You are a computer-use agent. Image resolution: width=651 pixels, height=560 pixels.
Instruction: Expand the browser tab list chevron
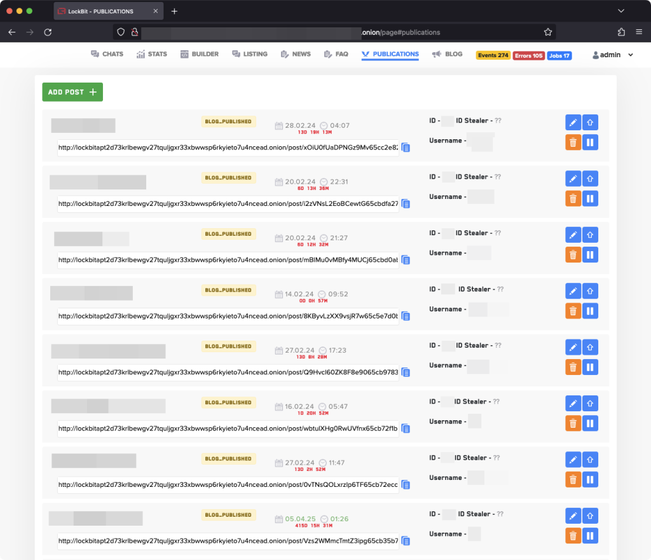click(x=621, y=11)
